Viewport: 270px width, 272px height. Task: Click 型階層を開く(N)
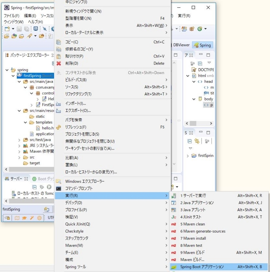(x=113, y=18)
